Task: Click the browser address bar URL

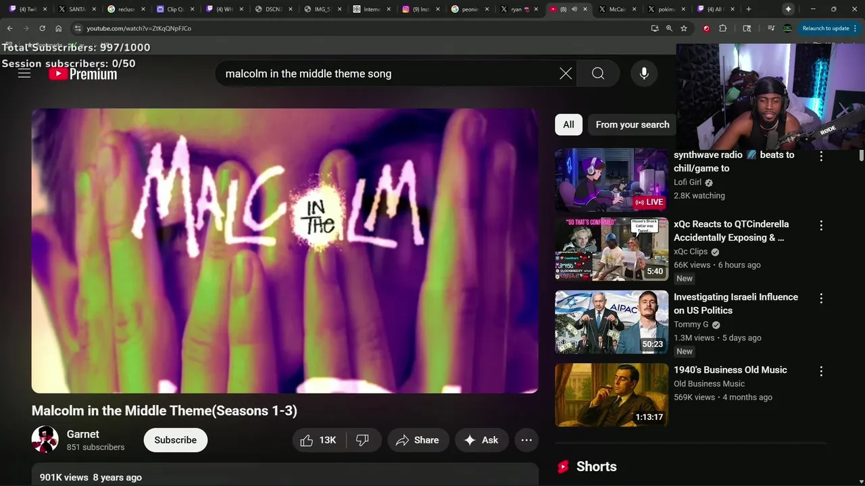Action: coord(139,28)
